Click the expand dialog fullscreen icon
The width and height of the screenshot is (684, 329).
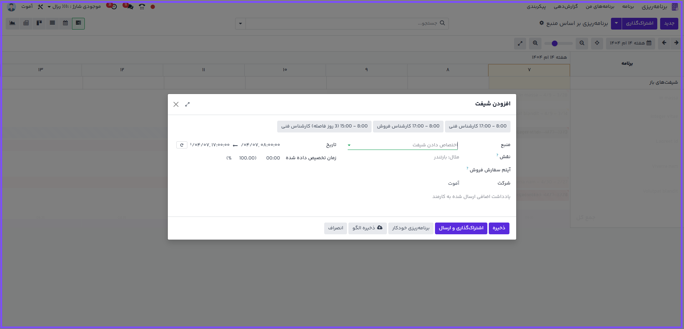point(187,104)
